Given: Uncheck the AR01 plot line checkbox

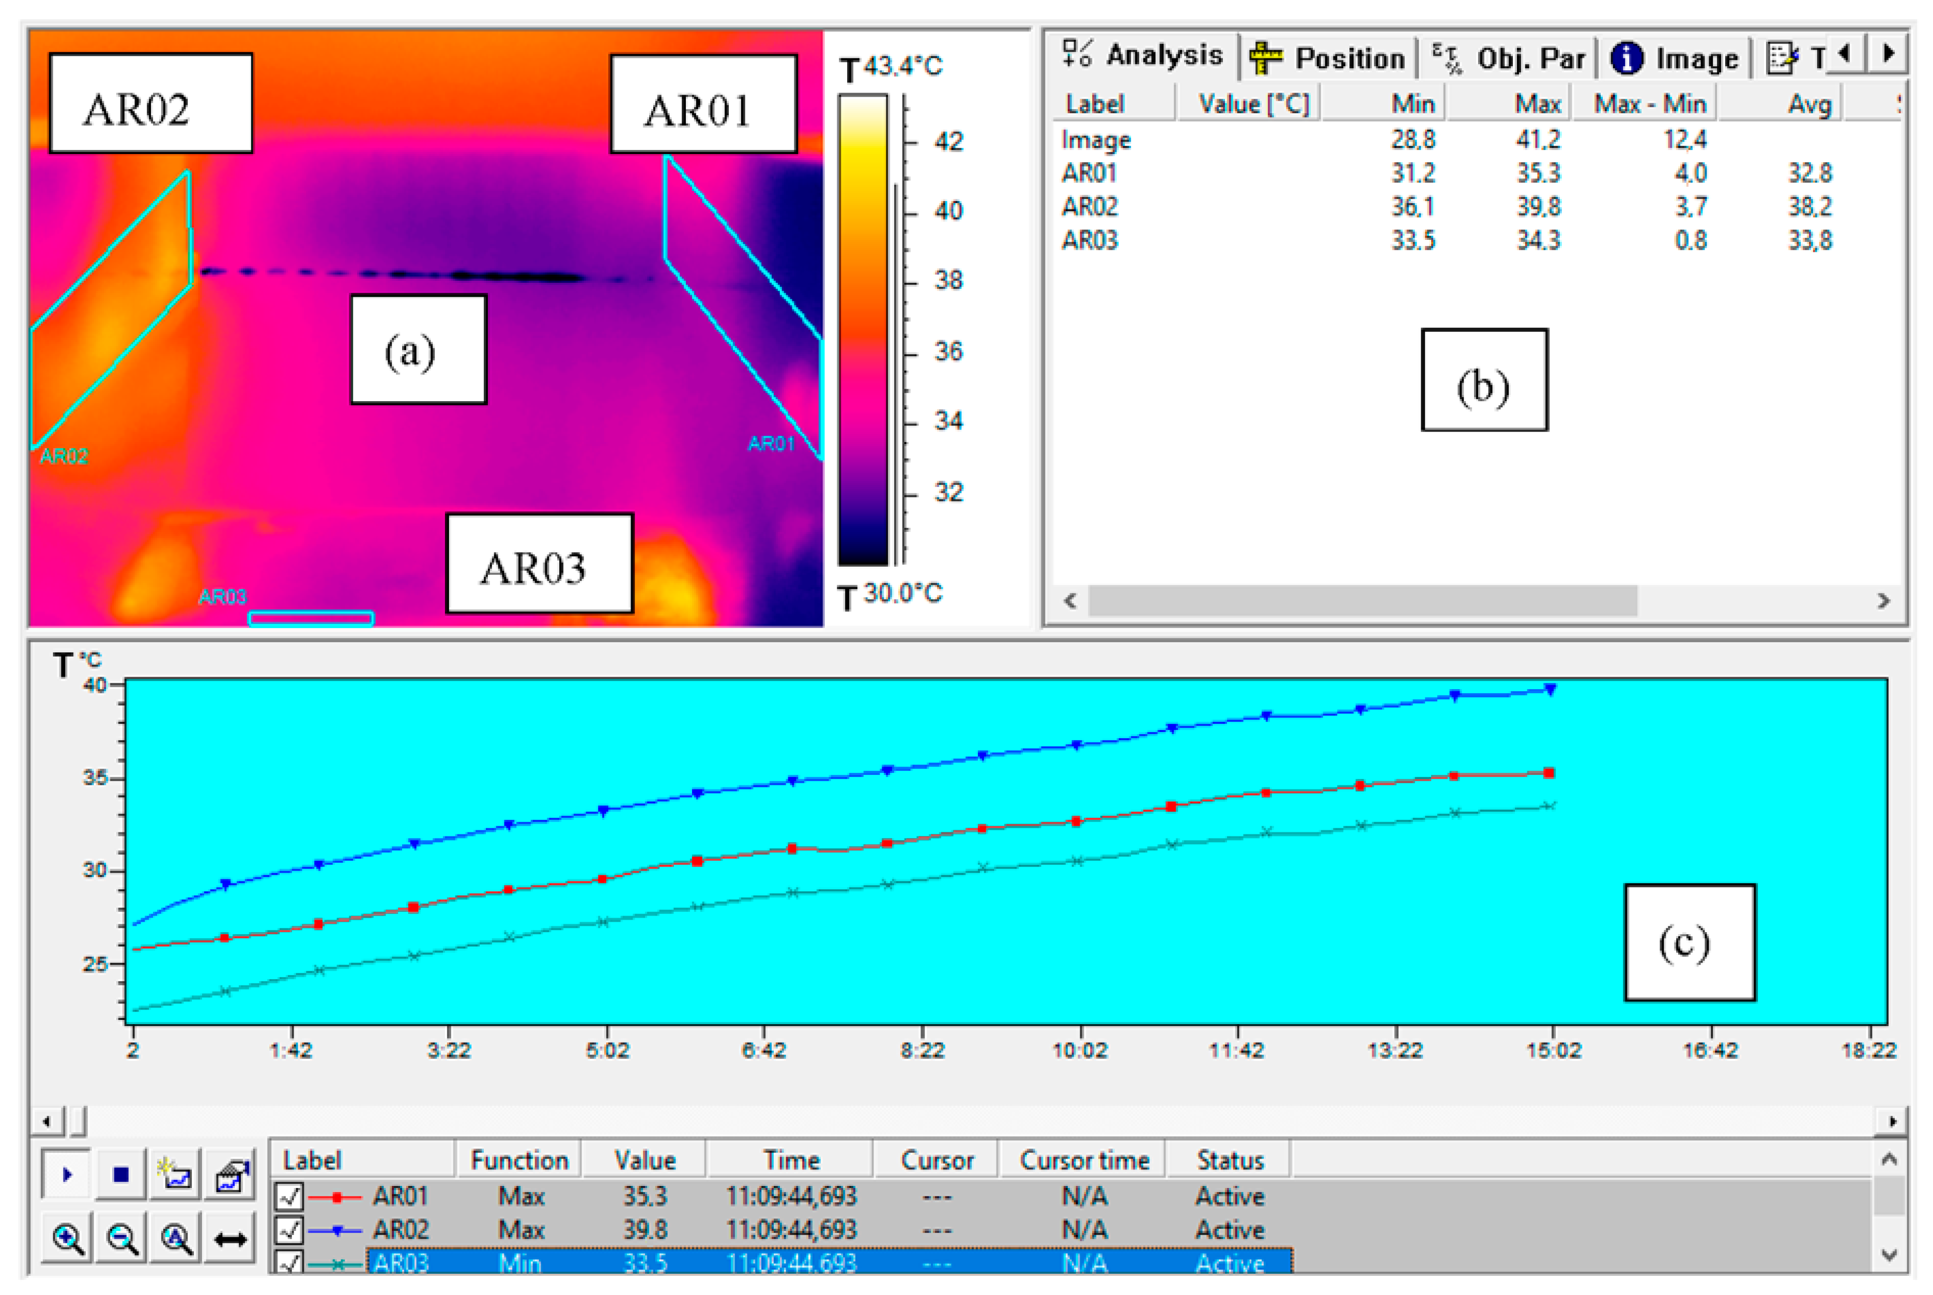Looking at the screenshot, I should pyautogui.click(x=290, y=1196).
